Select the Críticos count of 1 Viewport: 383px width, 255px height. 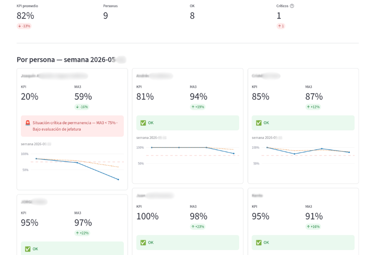pyautogui.click(x=279, y=16)
